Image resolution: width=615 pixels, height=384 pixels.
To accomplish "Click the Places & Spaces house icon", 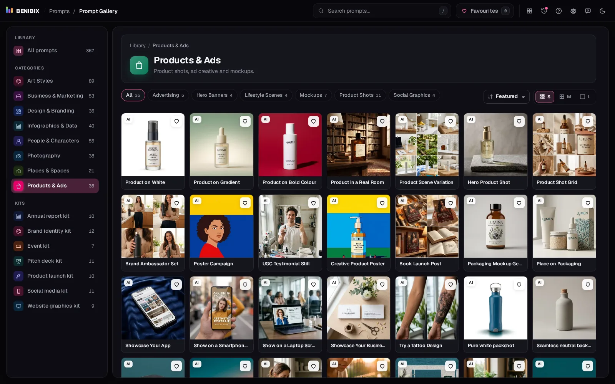I will click(x=18, y=171).
